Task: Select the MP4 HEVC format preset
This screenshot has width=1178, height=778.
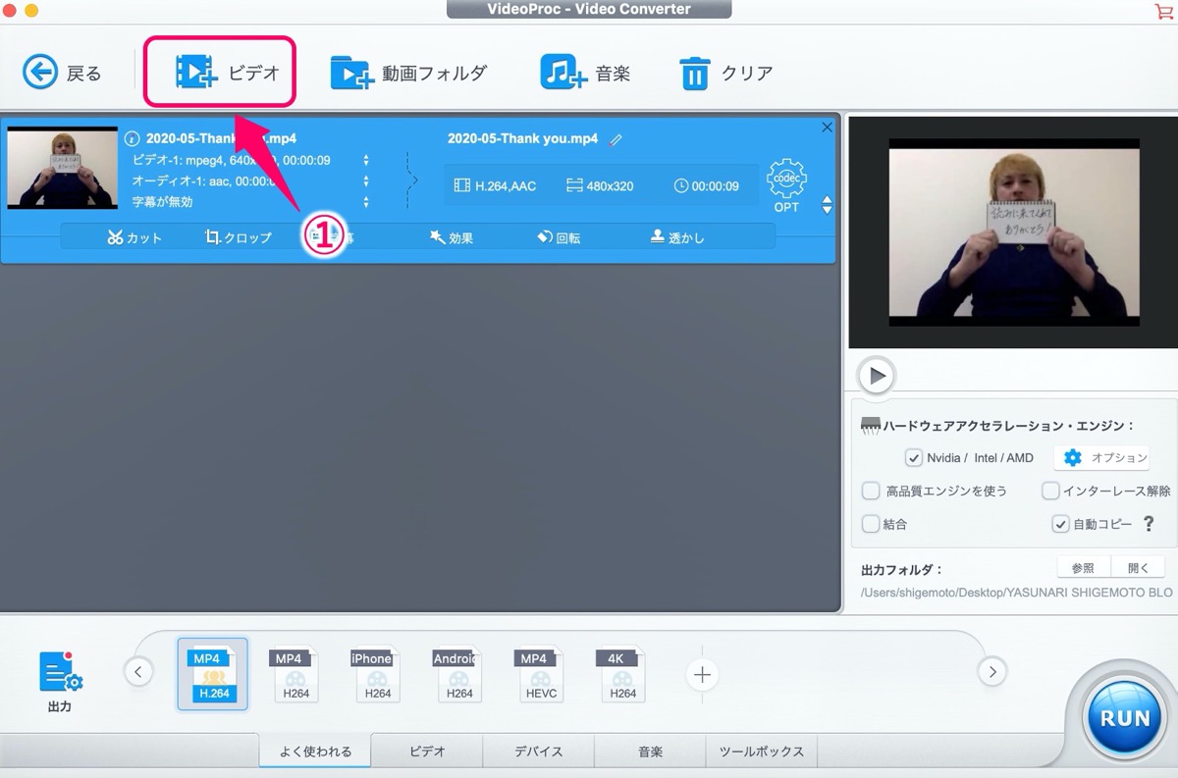Action: 541,674
